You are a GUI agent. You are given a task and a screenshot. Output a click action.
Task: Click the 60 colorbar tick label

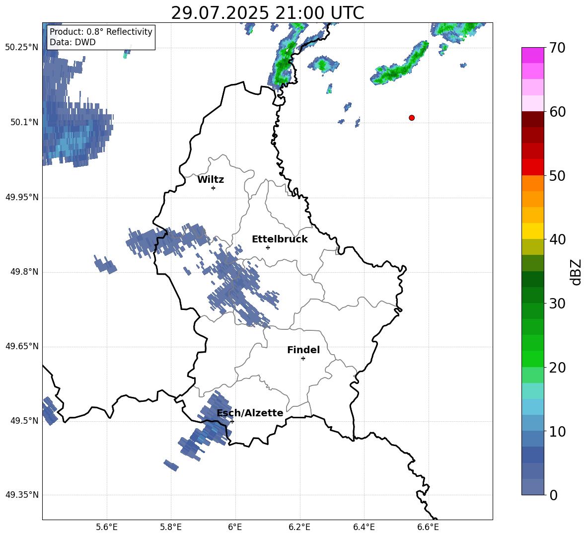coord(557,112)
